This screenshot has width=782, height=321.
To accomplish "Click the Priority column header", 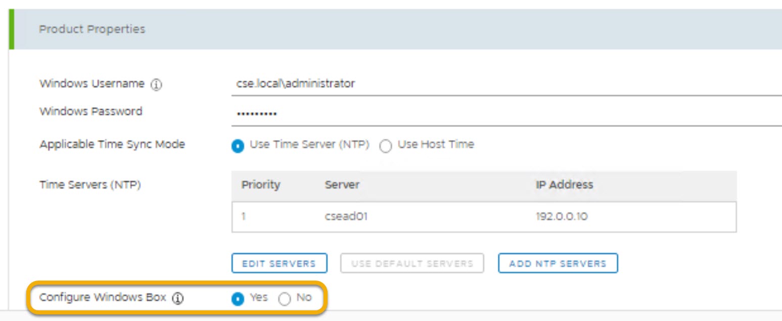I will tap(261, 185).
